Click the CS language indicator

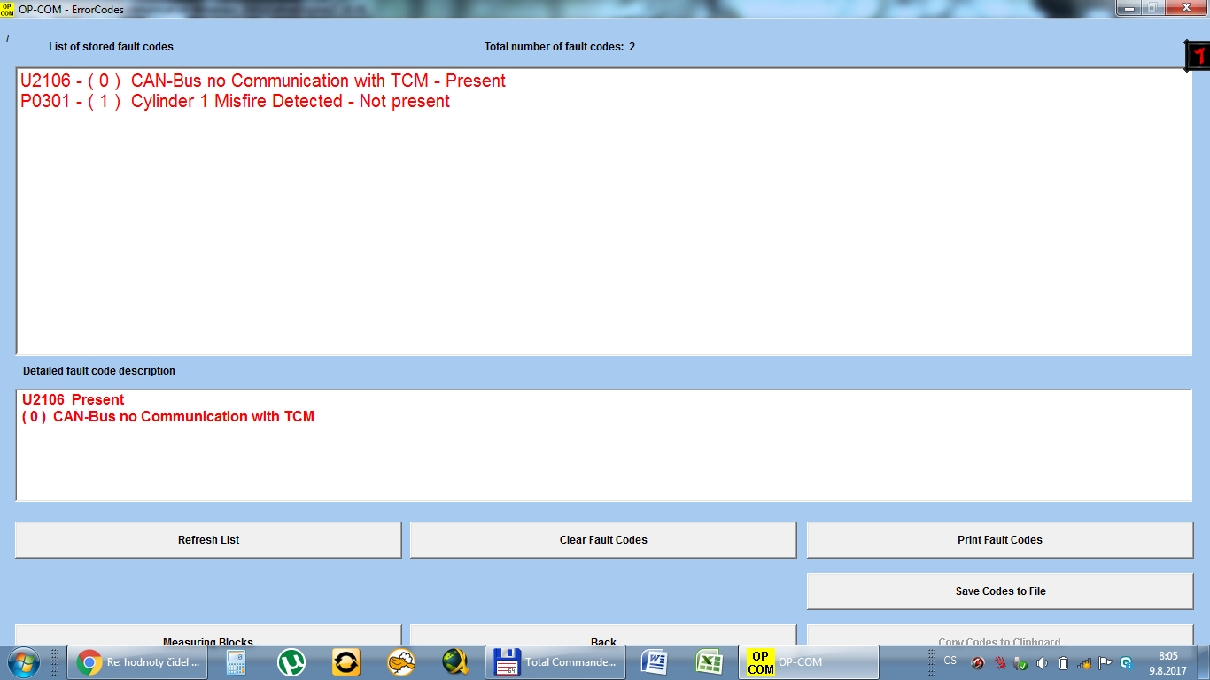point(950,661)
